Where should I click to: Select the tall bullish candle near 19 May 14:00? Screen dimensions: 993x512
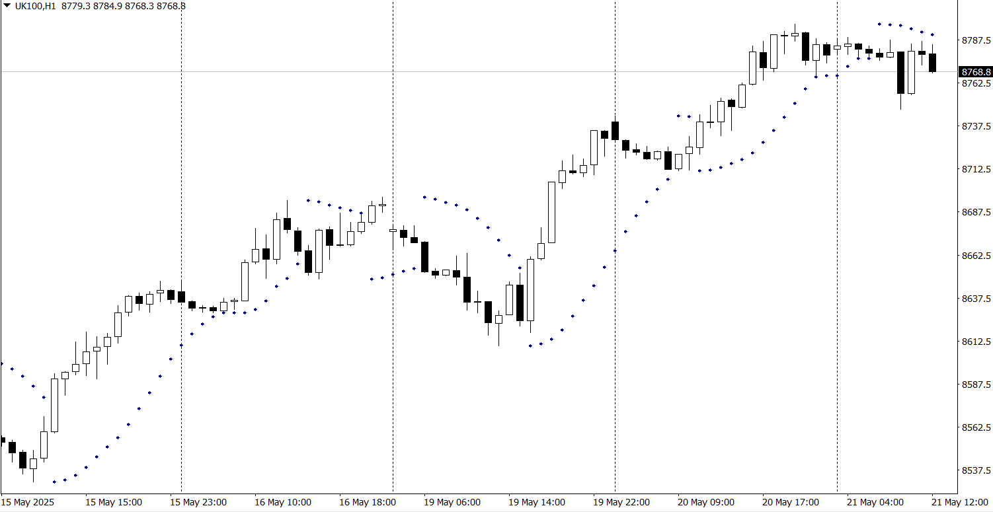pos(551,211)
